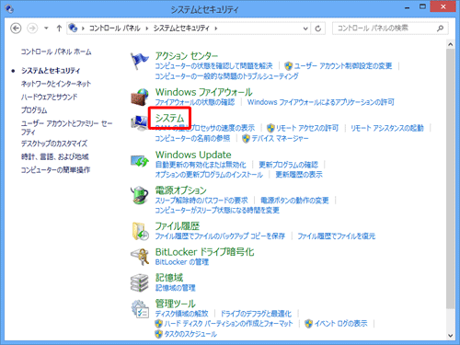Expand chevron after システムとセキュリティ breadcrumb

point(216,29)
